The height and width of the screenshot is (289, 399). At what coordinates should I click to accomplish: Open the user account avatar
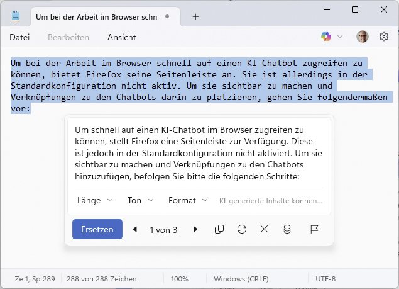363,37
